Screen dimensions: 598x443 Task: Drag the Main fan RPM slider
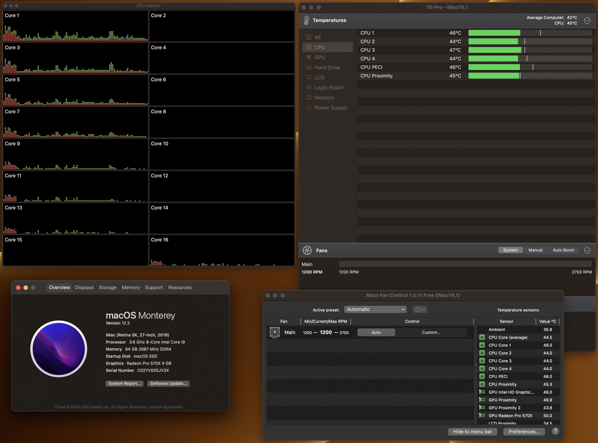pyautogui.click(x=341, y=264)
